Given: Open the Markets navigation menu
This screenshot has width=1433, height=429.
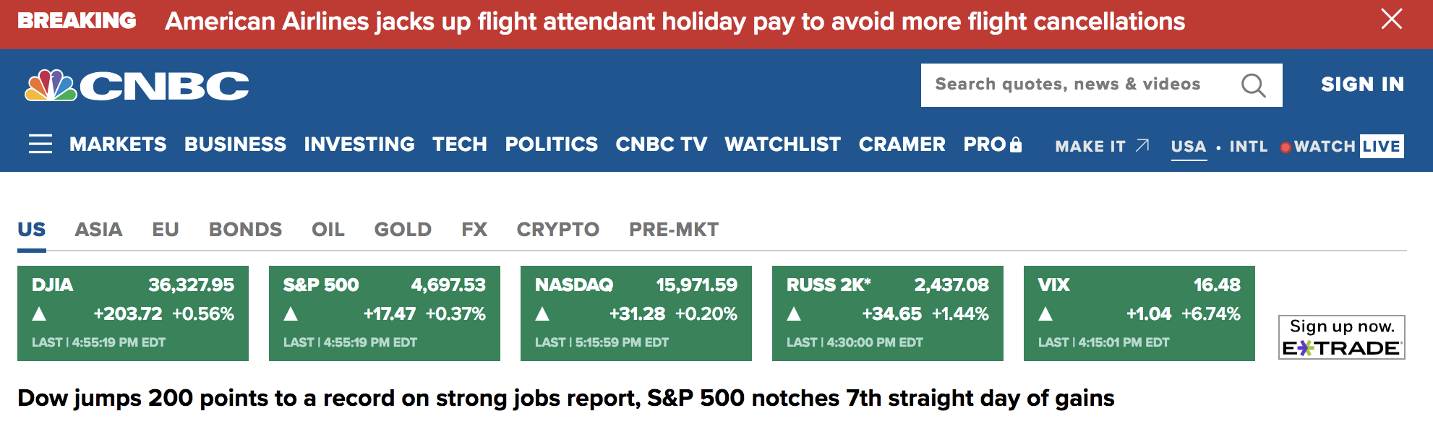Looking at the screenshot, I should point(118,144).
